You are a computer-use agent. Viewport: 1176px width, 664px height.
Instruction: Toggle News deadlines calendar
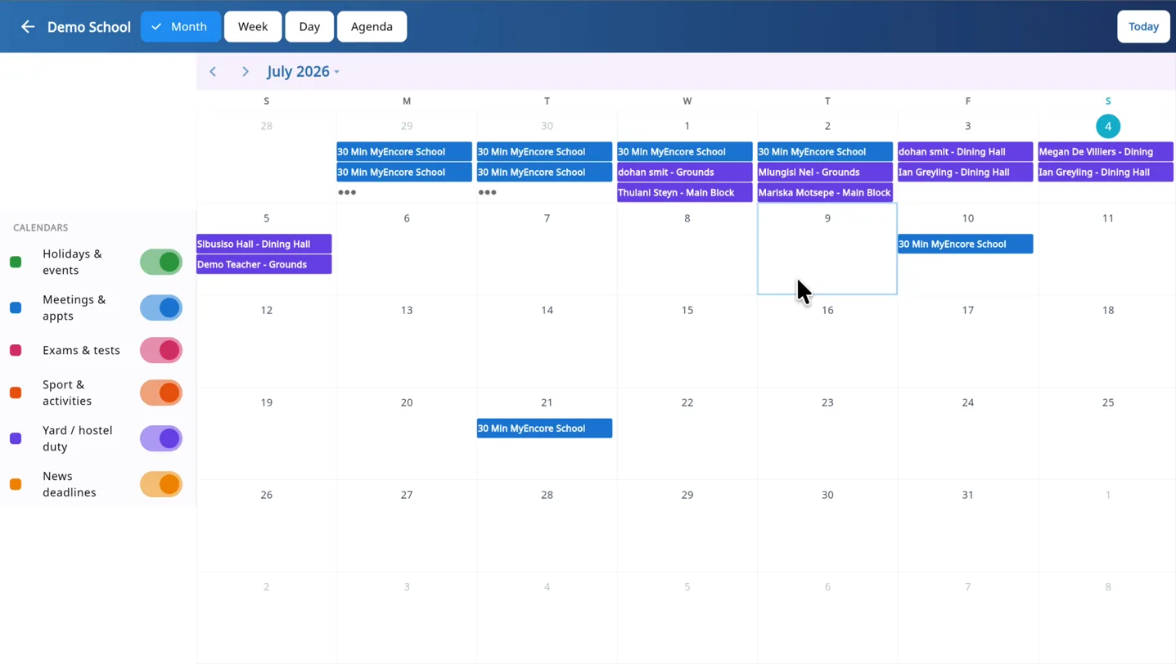click(x=161, y=485)
